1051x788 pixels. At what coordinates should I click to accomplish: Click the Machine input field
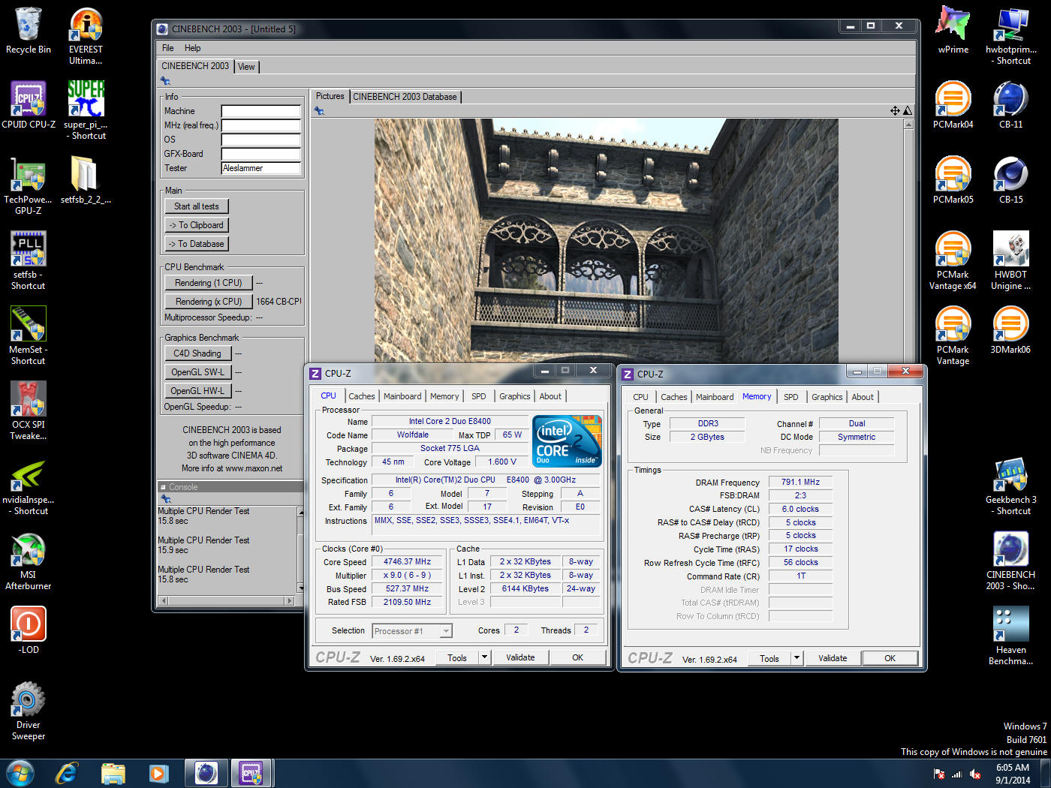260,111
